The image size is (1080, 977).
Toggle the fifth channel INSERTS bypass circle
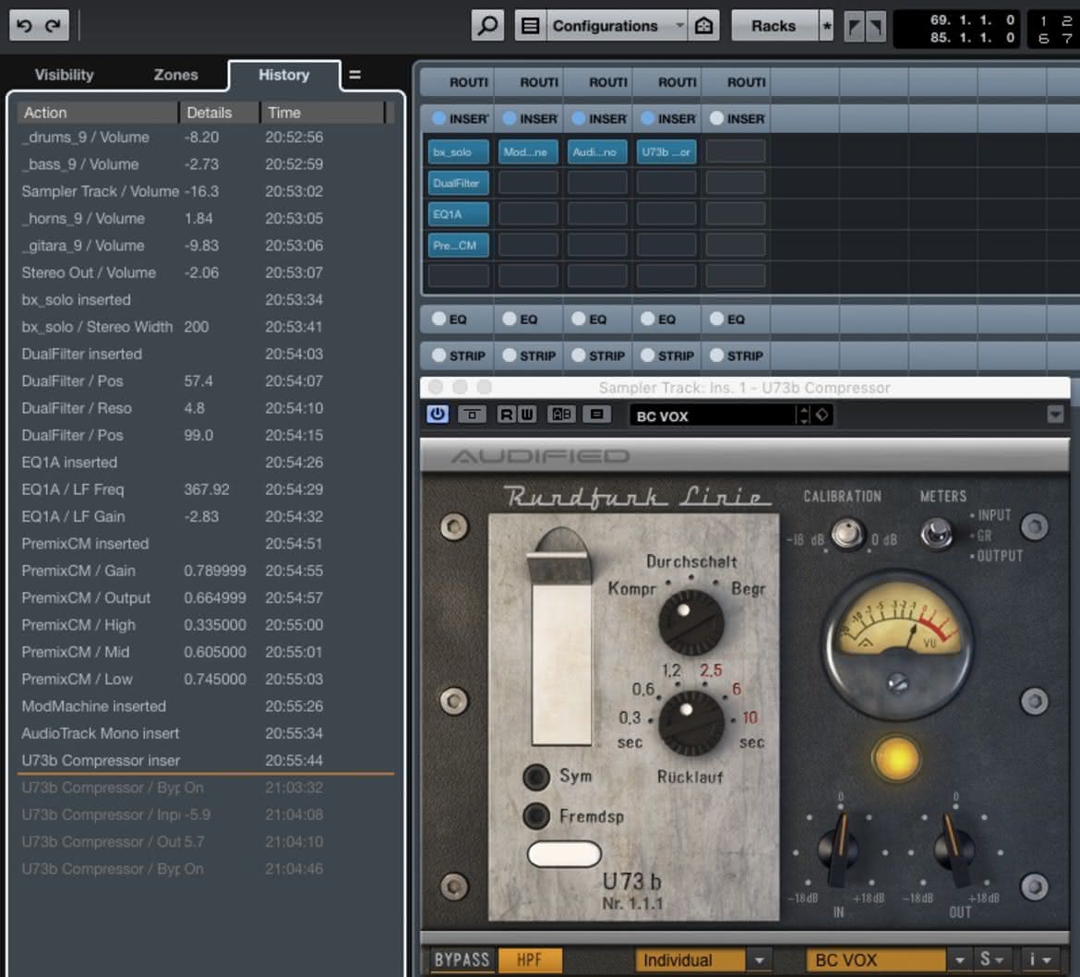click(716, 118)
